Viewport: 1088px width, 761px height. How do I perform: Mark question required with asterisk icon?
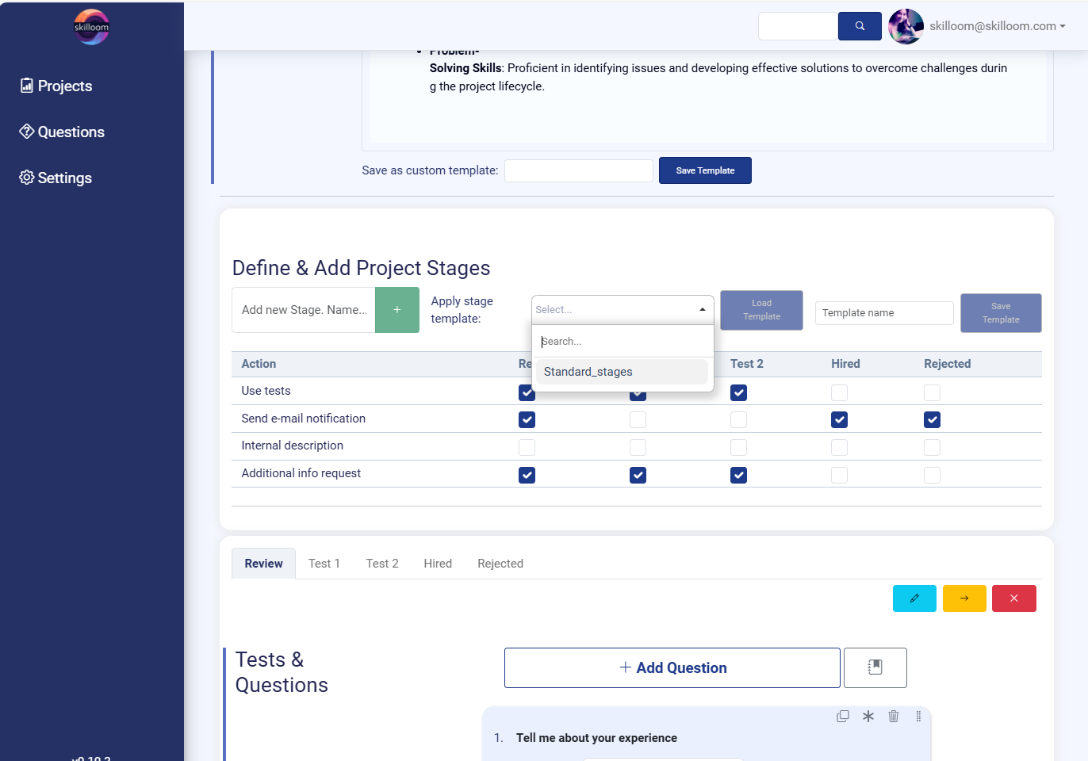click(868, 717)
